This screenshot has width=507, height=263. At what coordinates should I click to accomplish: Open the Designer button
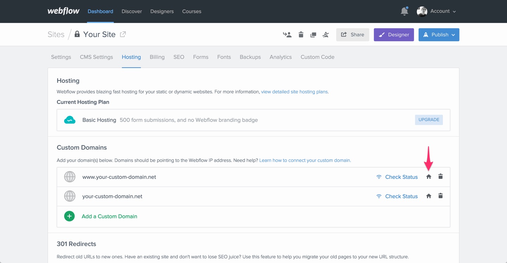click(x=394, y=35)
